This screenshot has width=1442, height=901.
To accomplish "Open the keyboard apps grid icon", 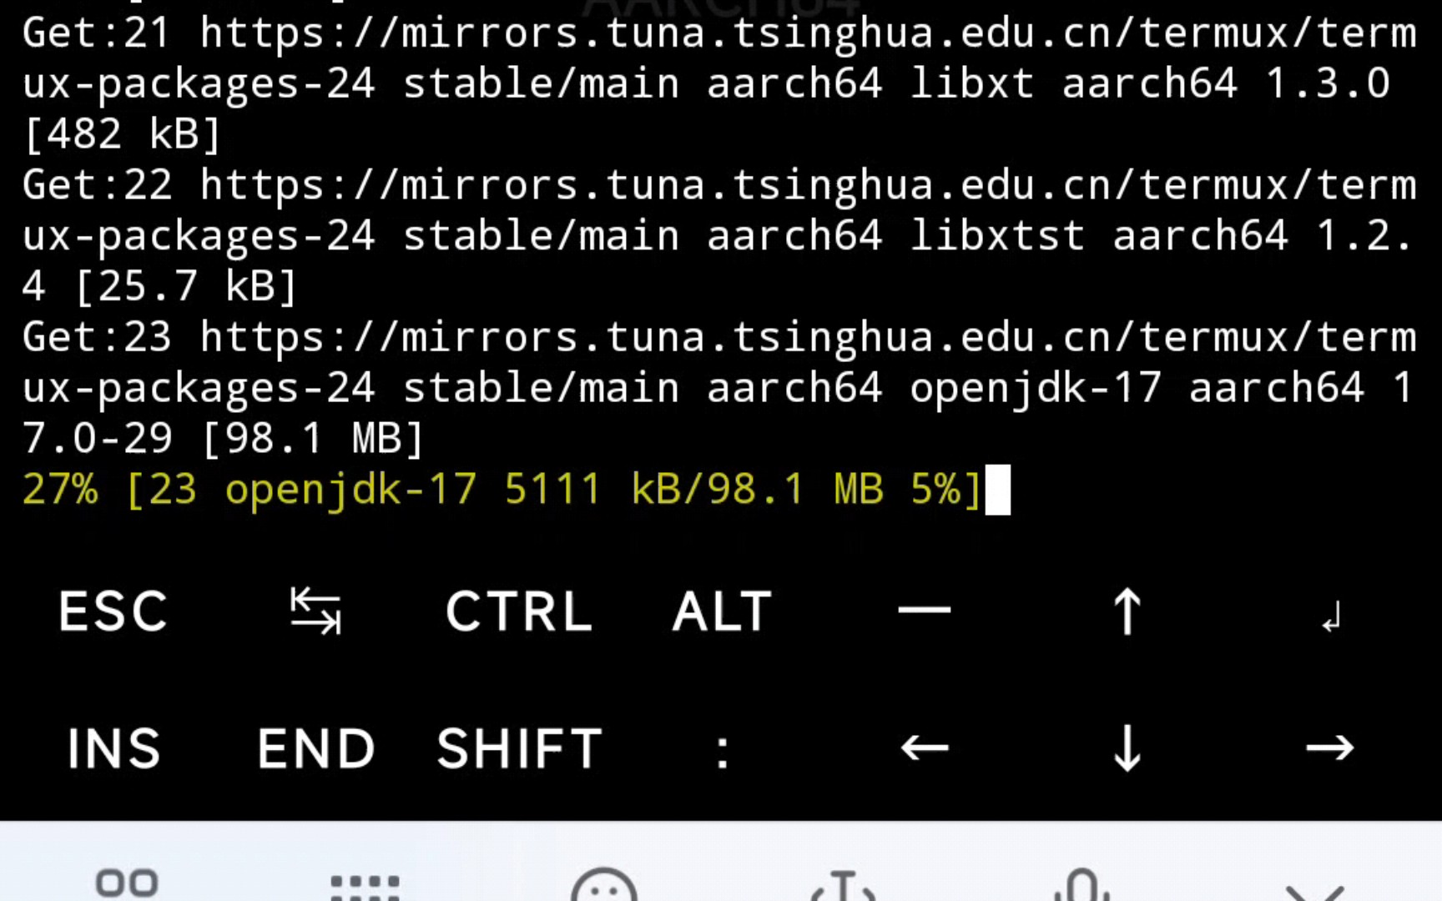I will coord(127,883).
